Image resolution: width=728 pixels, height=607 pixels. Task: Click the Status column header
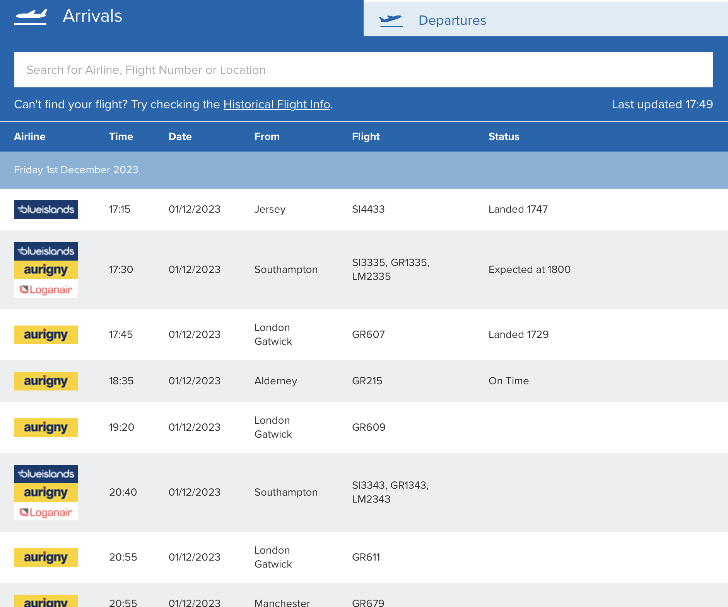pos(504,136)
